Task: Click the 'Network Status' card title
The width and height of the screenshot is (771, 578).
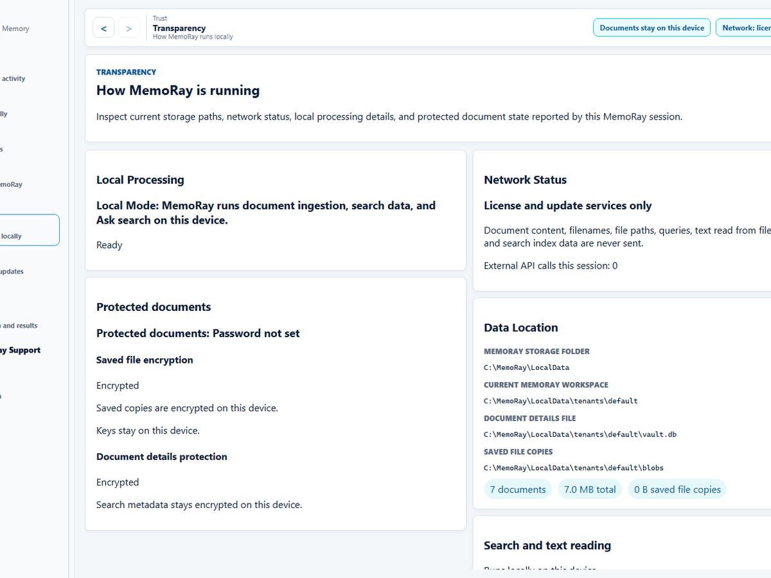Action: click(525, 180)
